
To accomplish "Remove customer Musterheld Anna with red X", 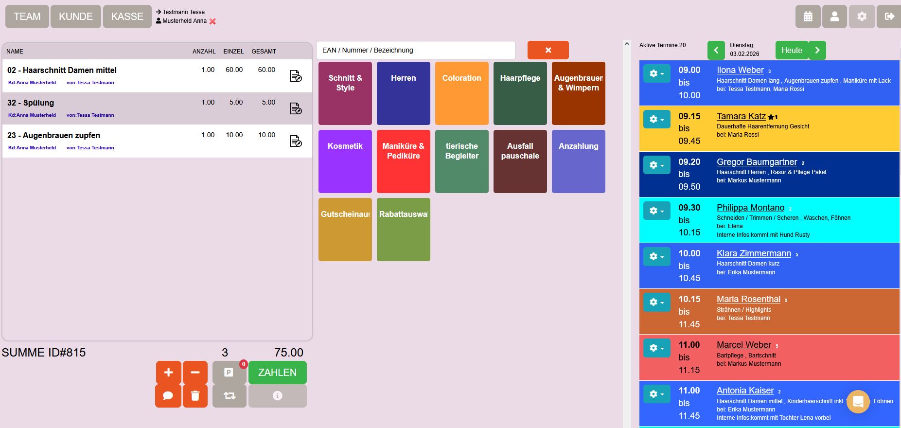I will pyautogui.click(x=212, y=21).
